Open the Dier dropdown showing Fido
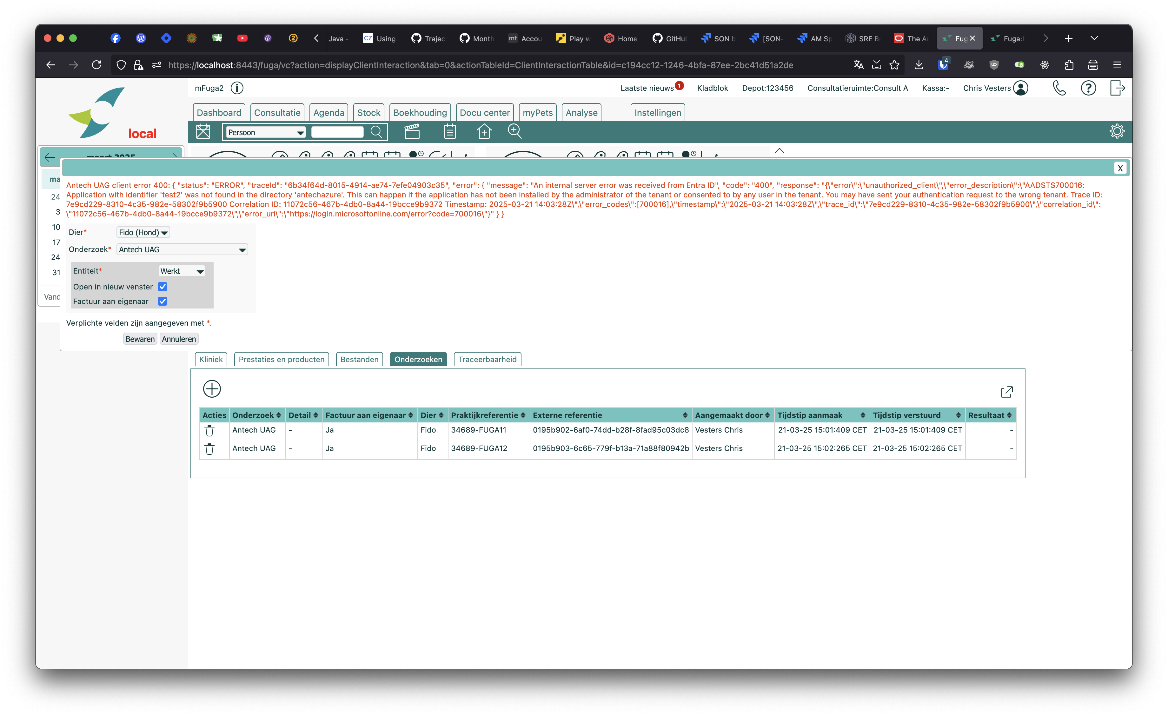The width and height of the screenshot is (1168, 716). [x=143, y=232]
